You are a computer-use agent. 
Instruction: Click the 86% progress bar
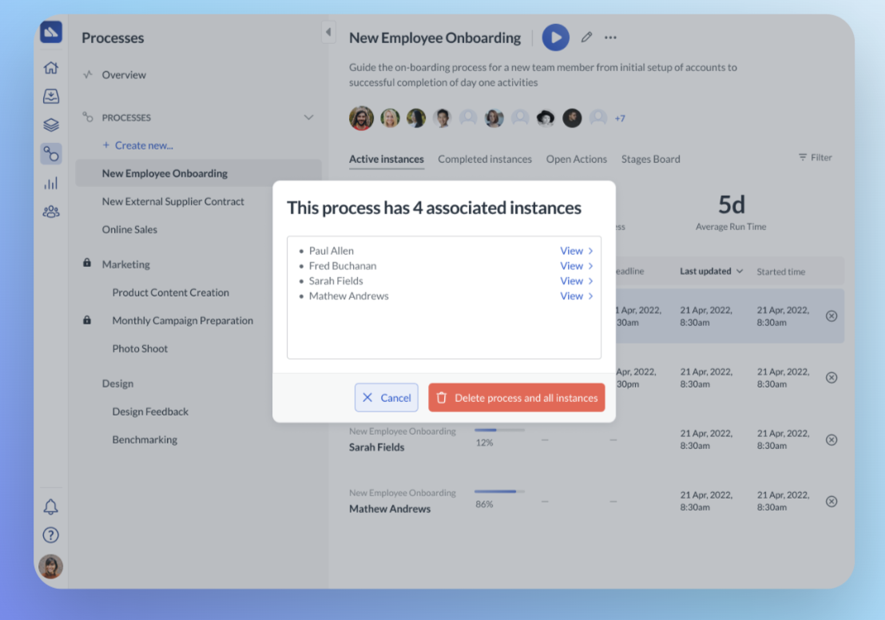(499, 492)
